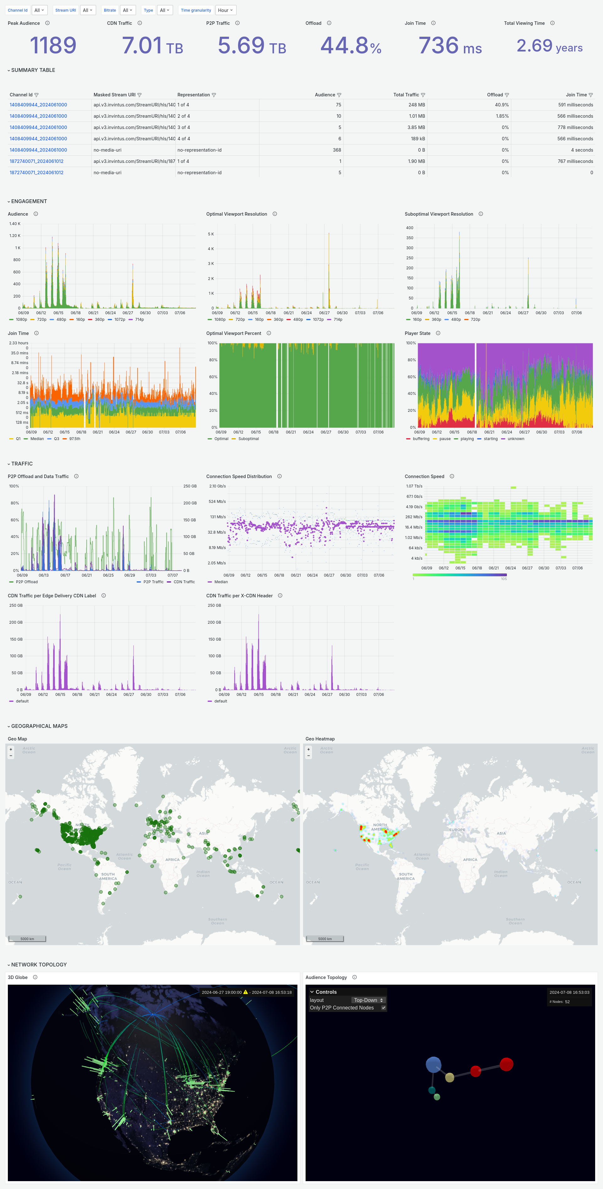The height and width of the screenshot is (1189, 603).
Task: Open CDN Traffic per Edge Delivery panel title
Action: point(52,596)
